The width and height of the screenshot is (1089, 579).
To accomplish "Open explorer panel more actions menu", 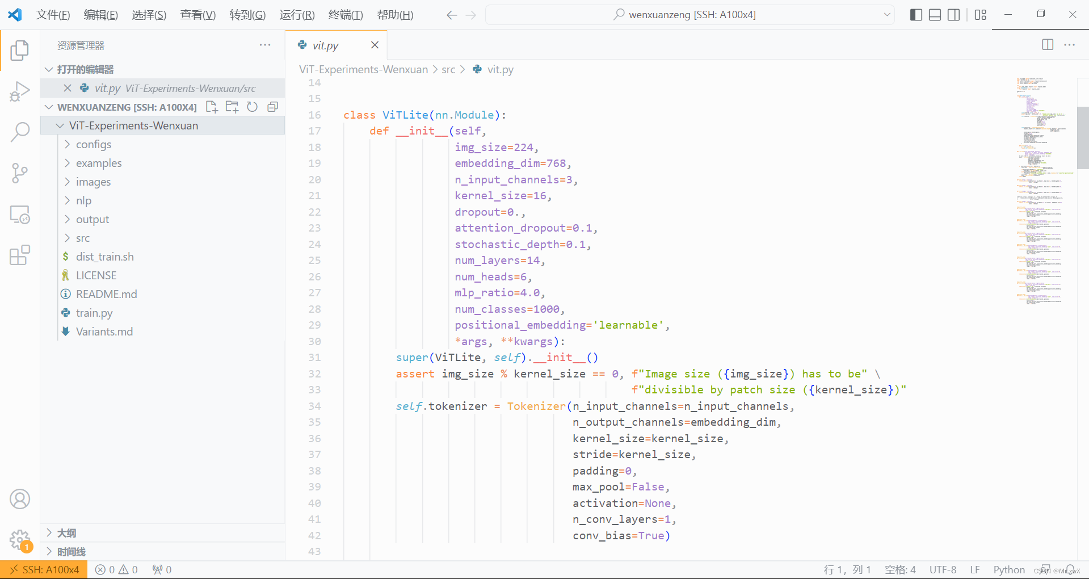I will click(265, 45).
